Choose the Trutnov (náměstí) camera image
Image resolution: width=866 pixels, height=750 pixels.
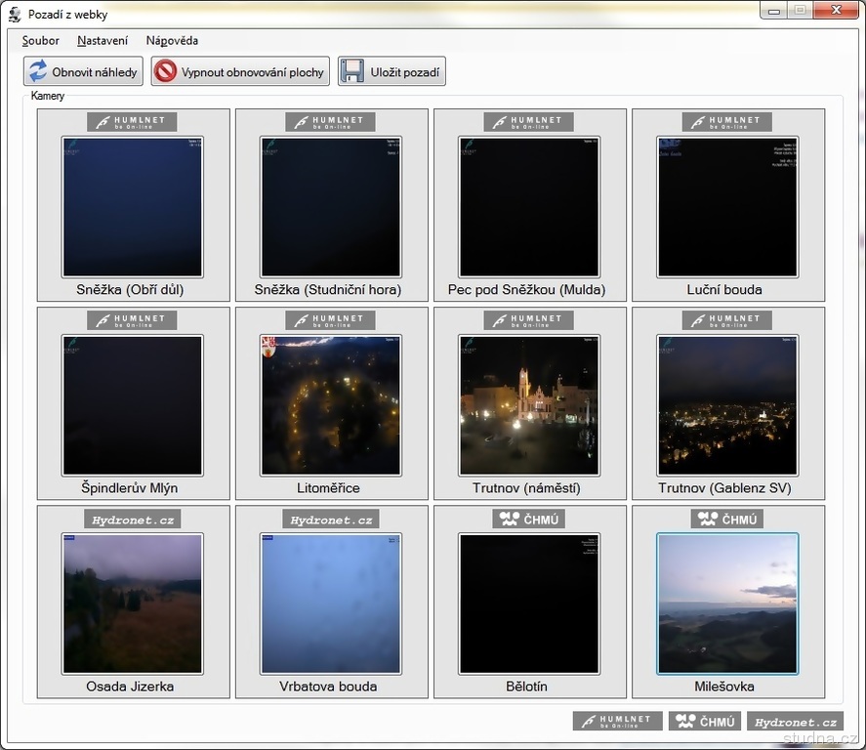[529, 405]
